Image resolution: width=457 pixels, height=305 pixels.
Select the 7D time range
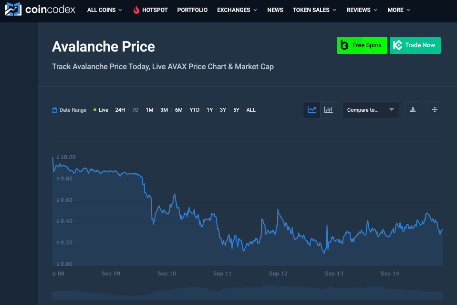(x=135, y=110)
